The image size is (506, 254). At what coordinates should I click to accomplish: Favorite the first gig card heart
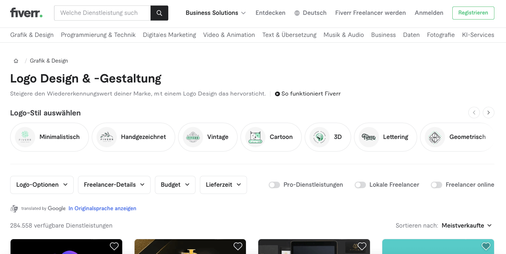click(x=114, y=246)
